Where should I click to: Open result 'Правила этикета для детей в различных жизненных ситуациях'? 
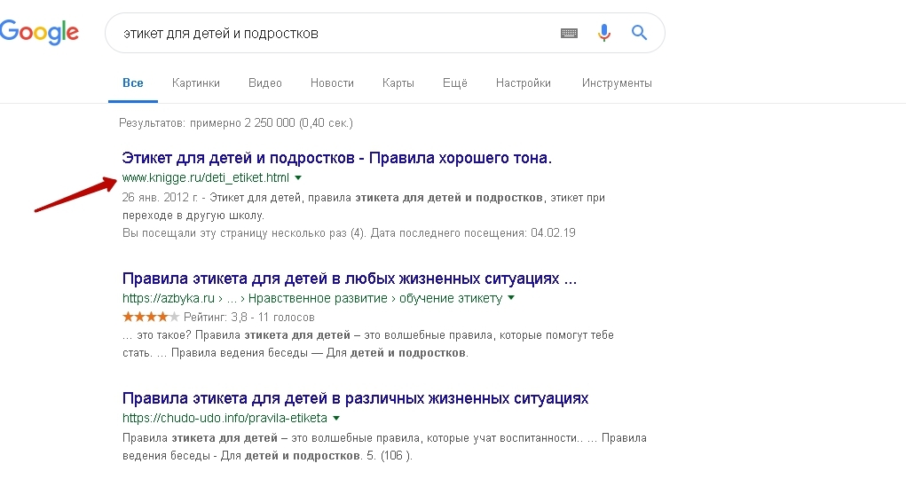355,398
